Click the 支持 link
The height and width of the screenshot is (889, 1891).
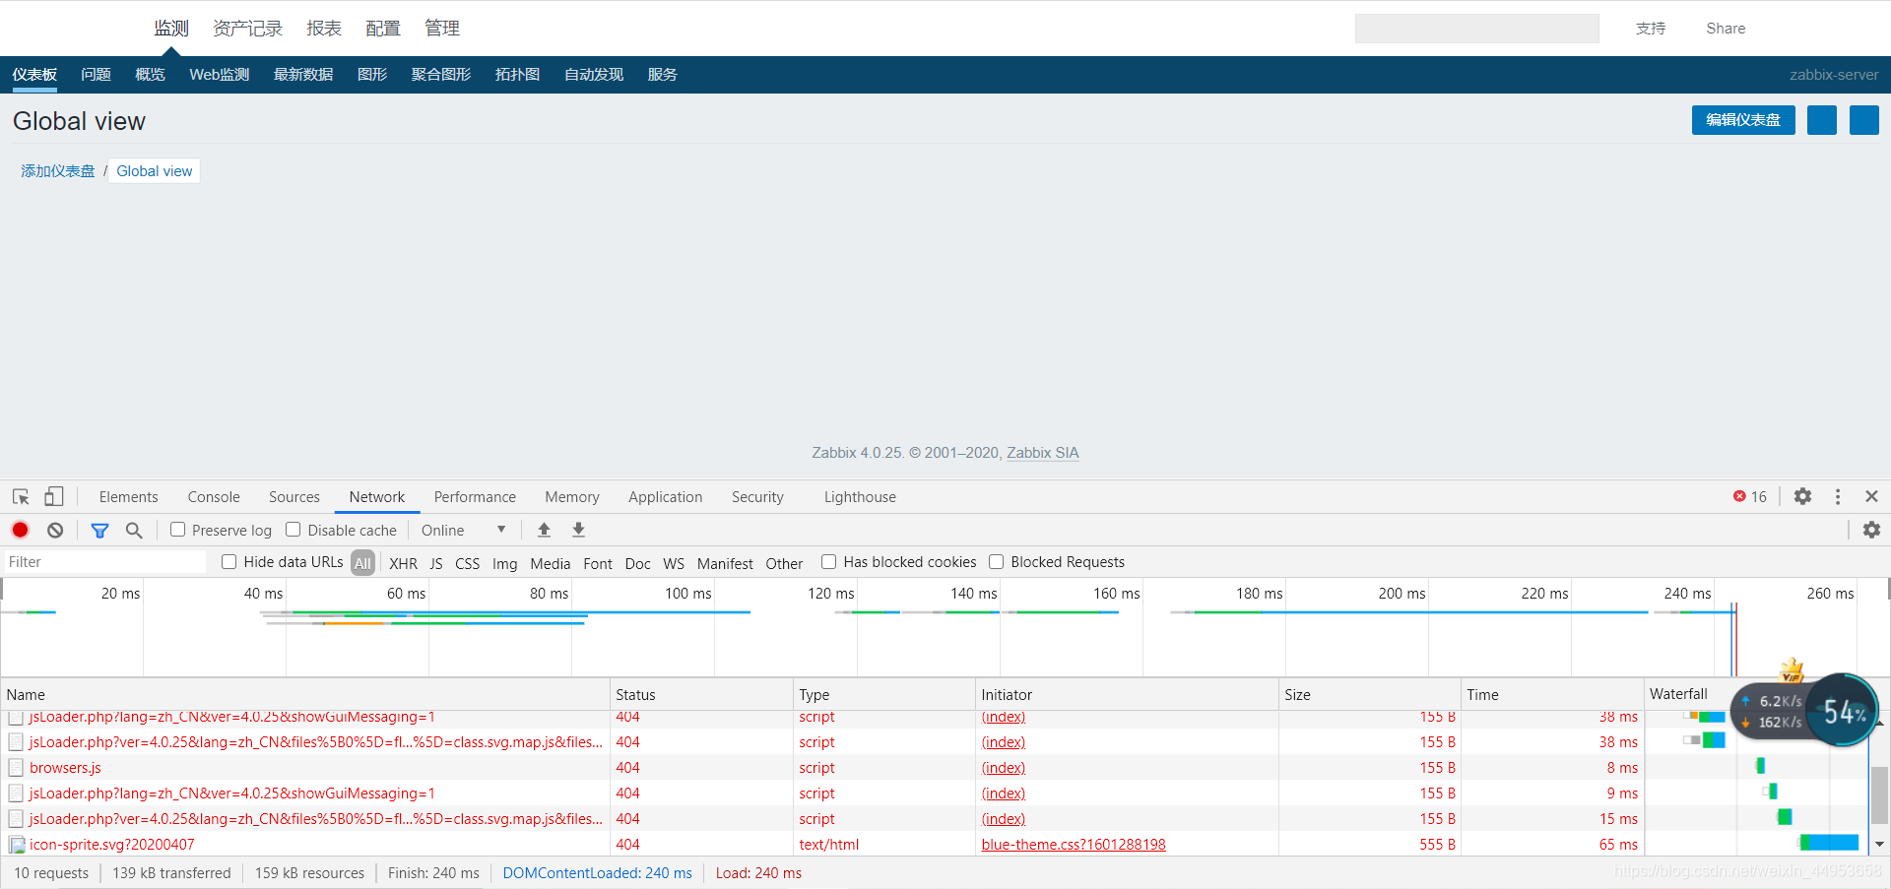coord(1651,29)
